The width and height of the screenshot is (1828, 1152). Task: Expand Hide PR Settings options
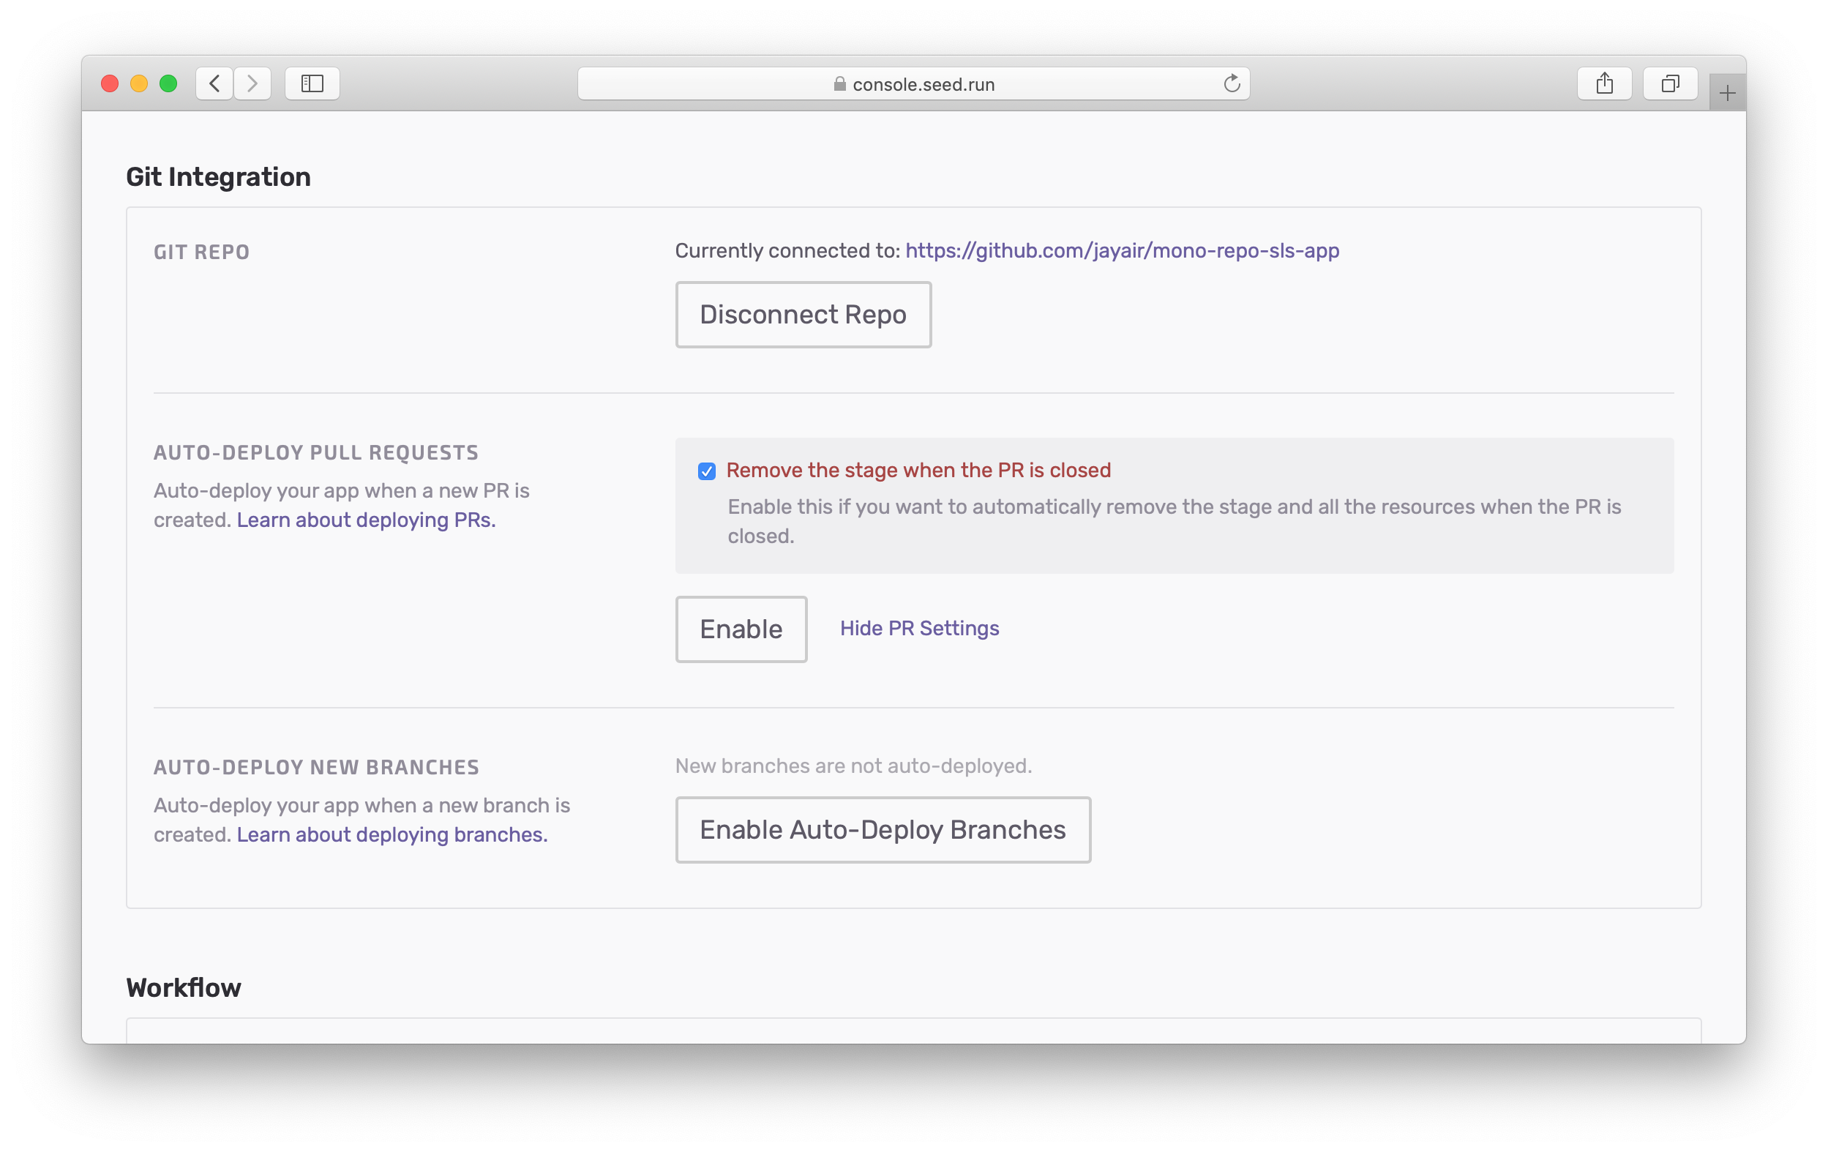tap(919, 628)
